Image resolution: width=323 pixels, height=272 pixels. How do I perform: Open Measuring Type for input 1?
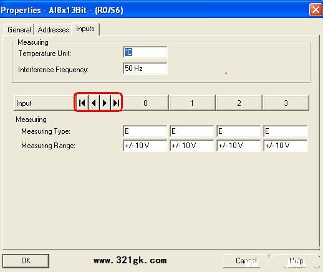pyautogui.click(x=191, y=131)
